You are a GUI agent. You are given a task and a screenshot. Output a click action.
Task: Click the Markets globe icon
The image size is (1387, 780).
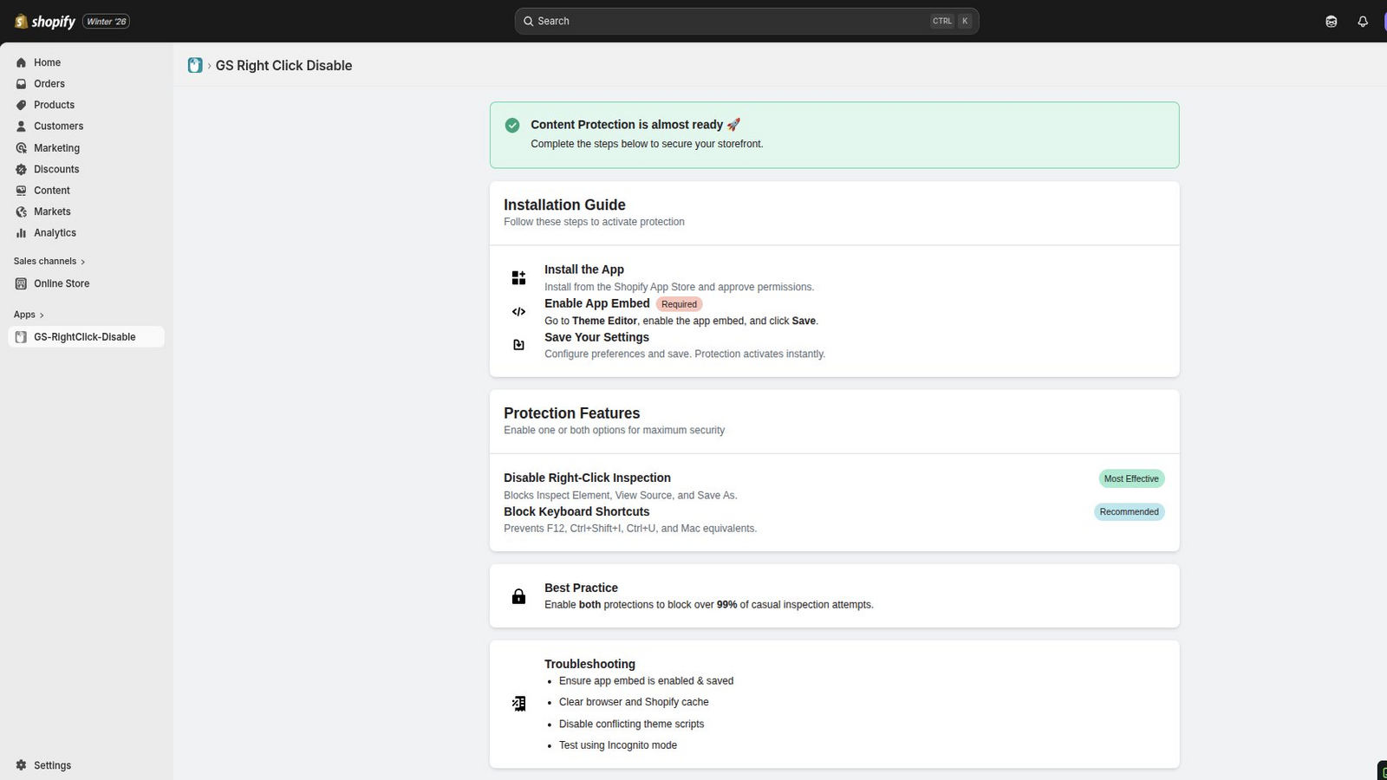pyautogui.click(x=22, y=212)
